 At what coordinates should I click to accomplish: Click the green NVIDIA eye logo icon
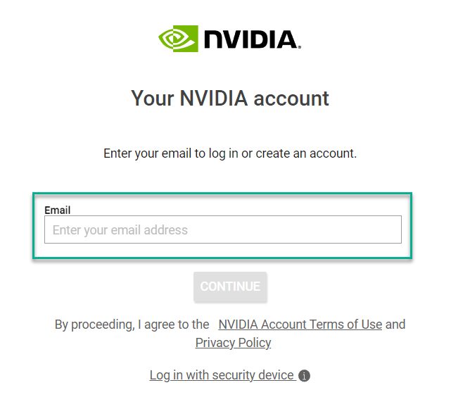tap(178, 38)
